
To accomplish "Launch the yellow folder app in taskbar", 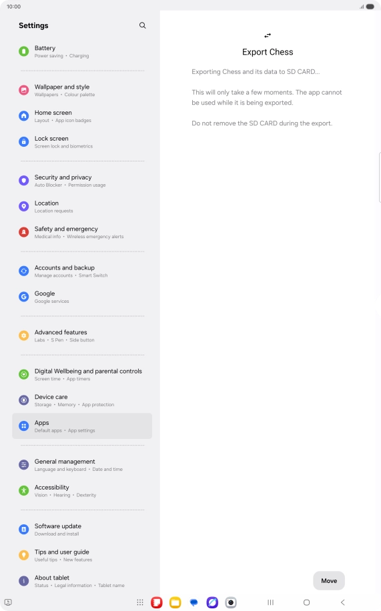I will click(x=175, y=602).
